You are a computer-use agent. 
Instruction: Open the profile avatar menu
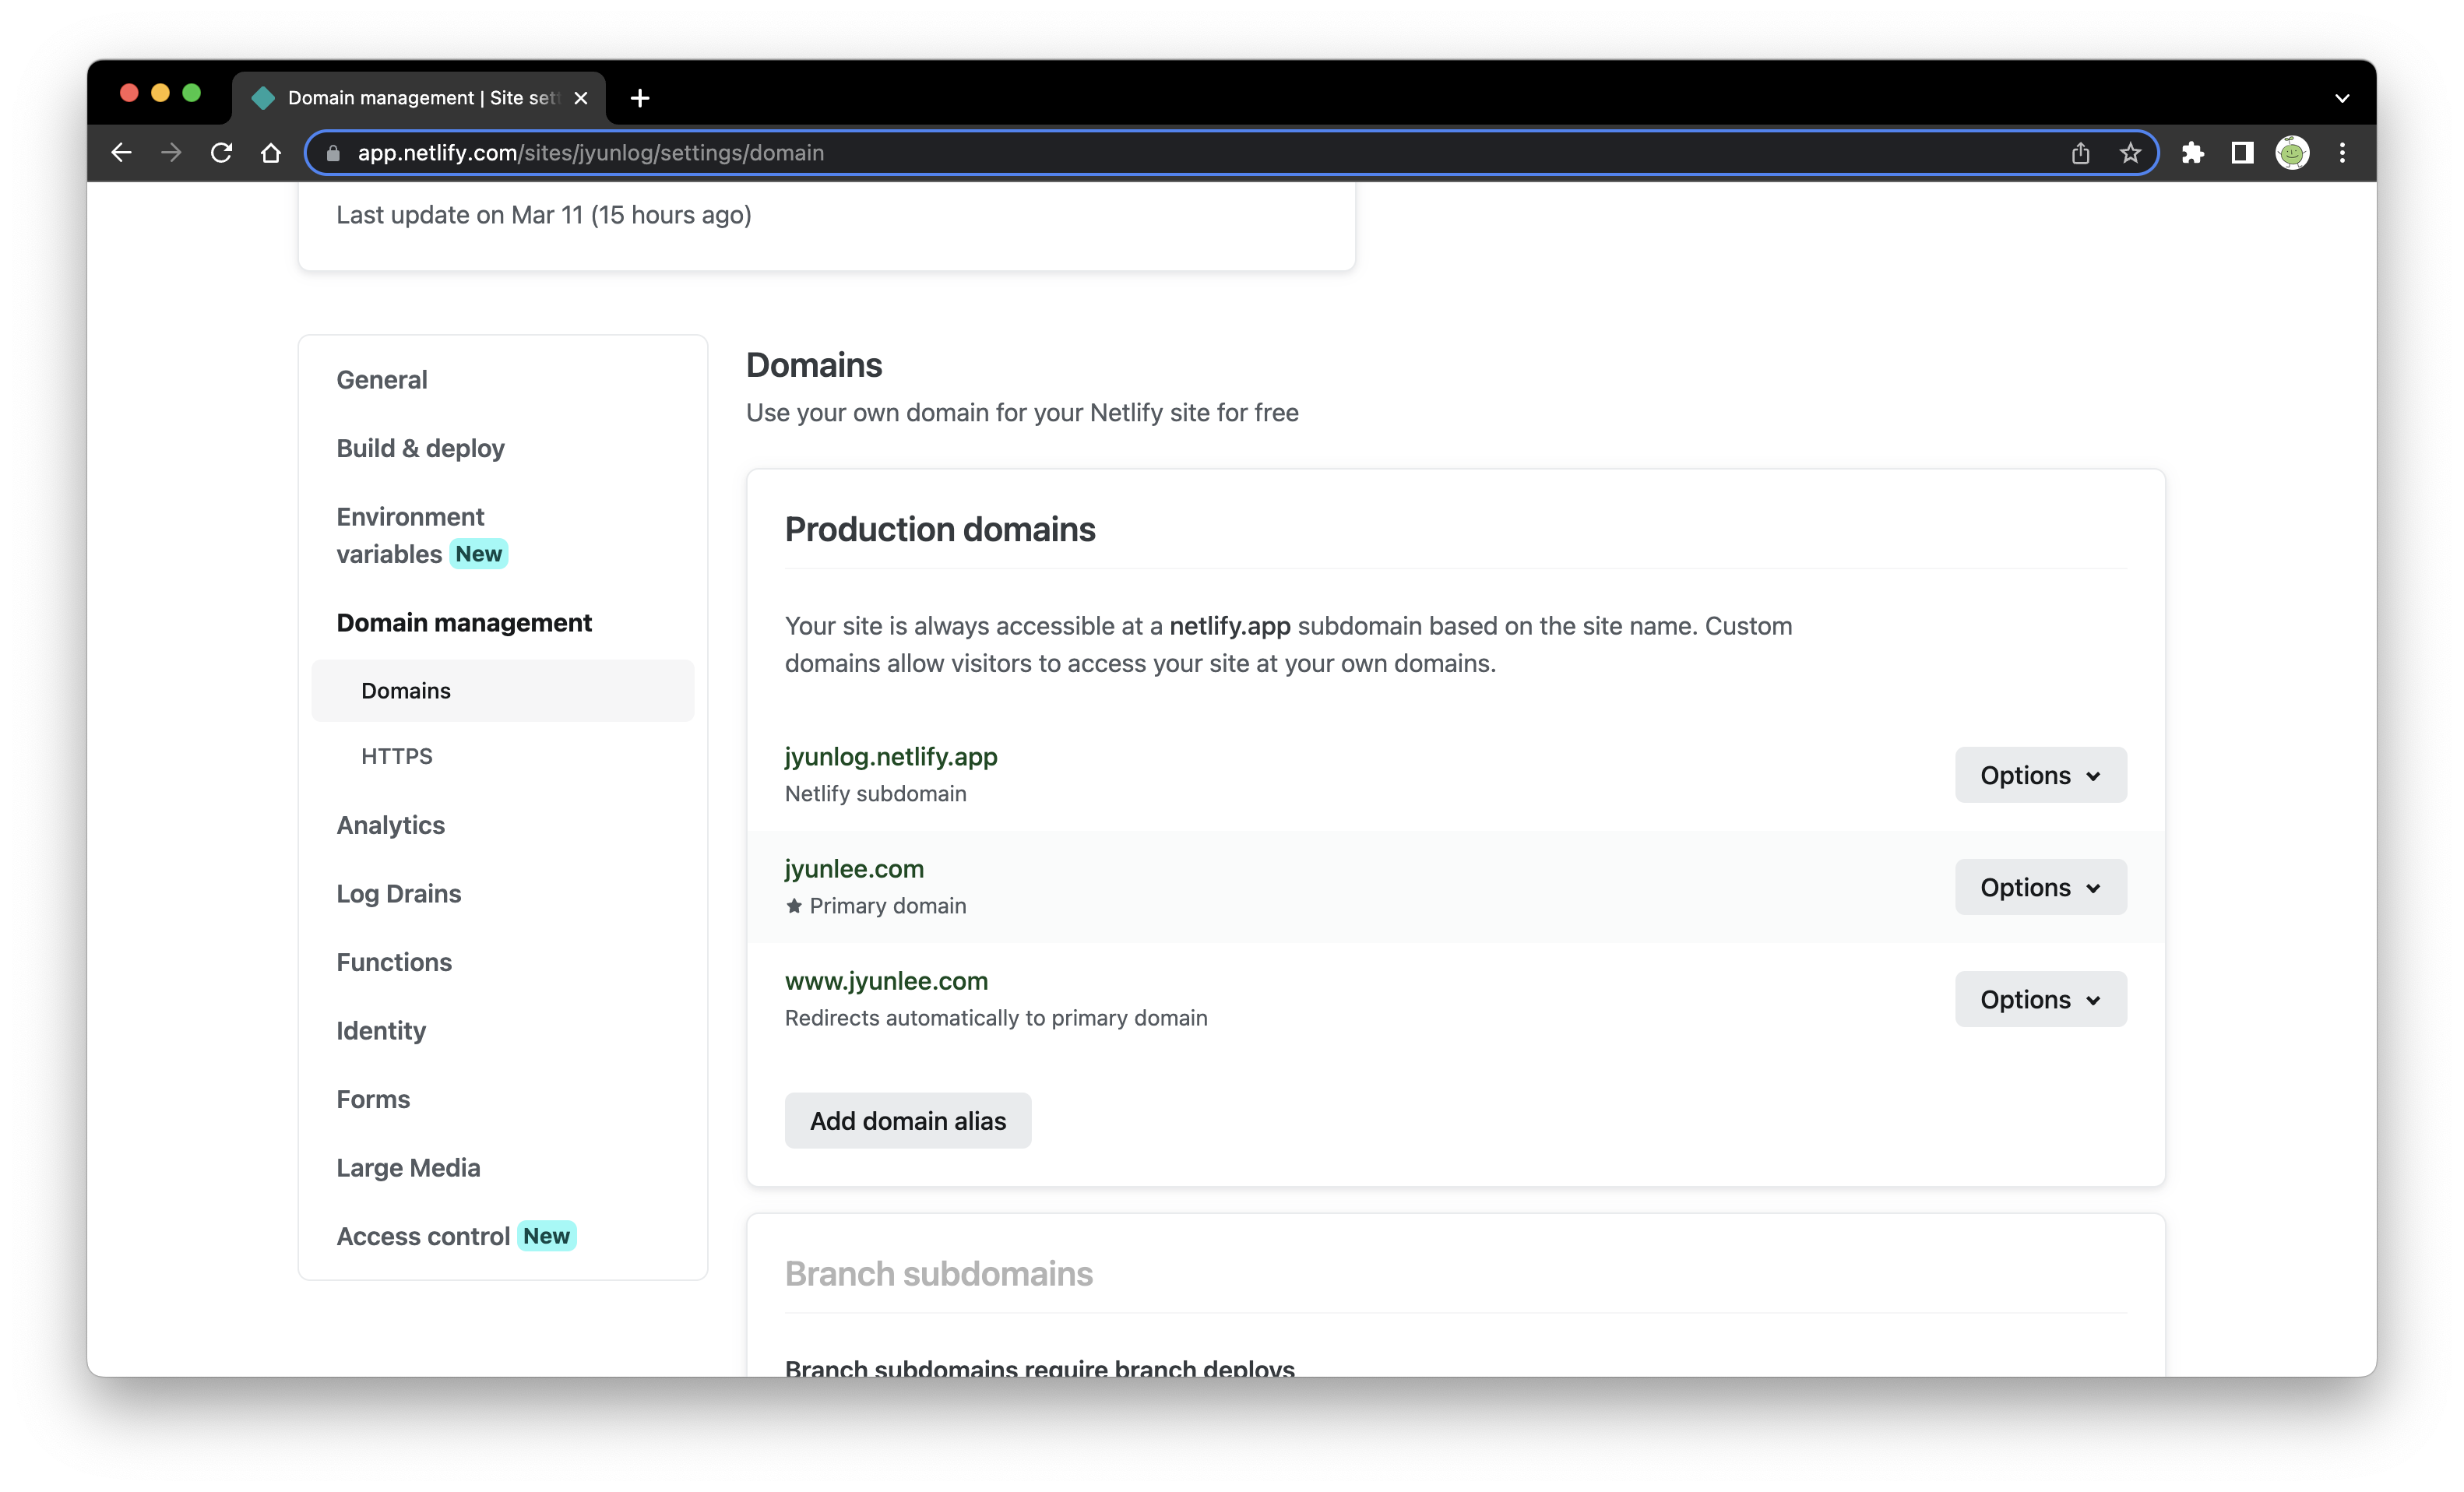[2292, 153]
